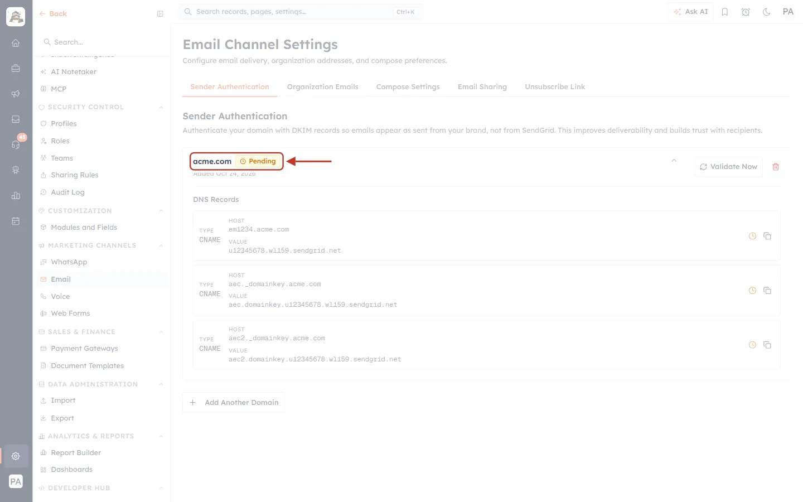Switch to Organization Emails tab

(322, 87)
